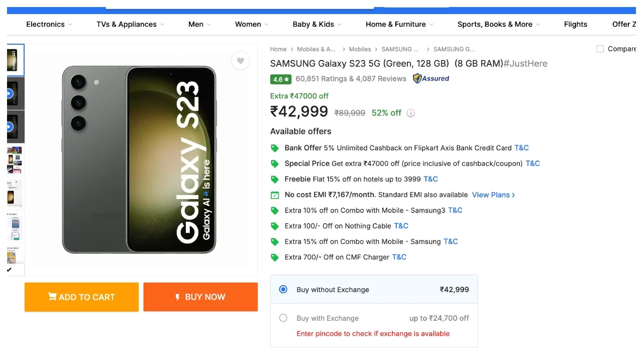
Task: Expand the Electronics category dropdown
Action: coord(49,24)
